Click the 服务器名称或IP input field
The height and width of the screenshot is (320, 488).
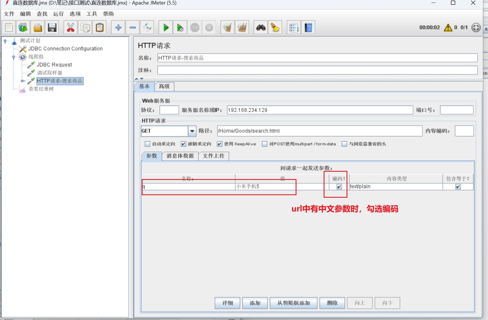320,110
